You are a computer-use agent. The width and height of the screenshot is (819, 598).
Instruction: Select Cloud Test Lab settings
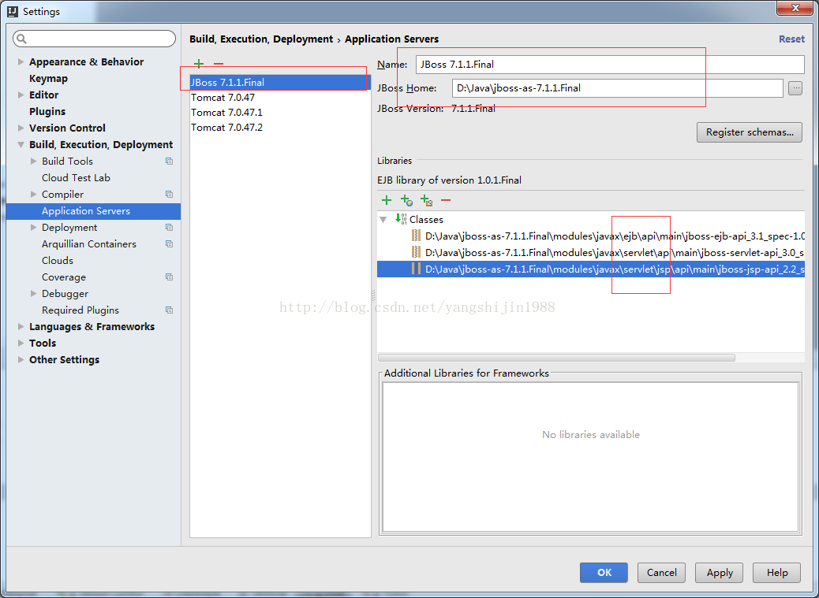[x=77, y=178]
